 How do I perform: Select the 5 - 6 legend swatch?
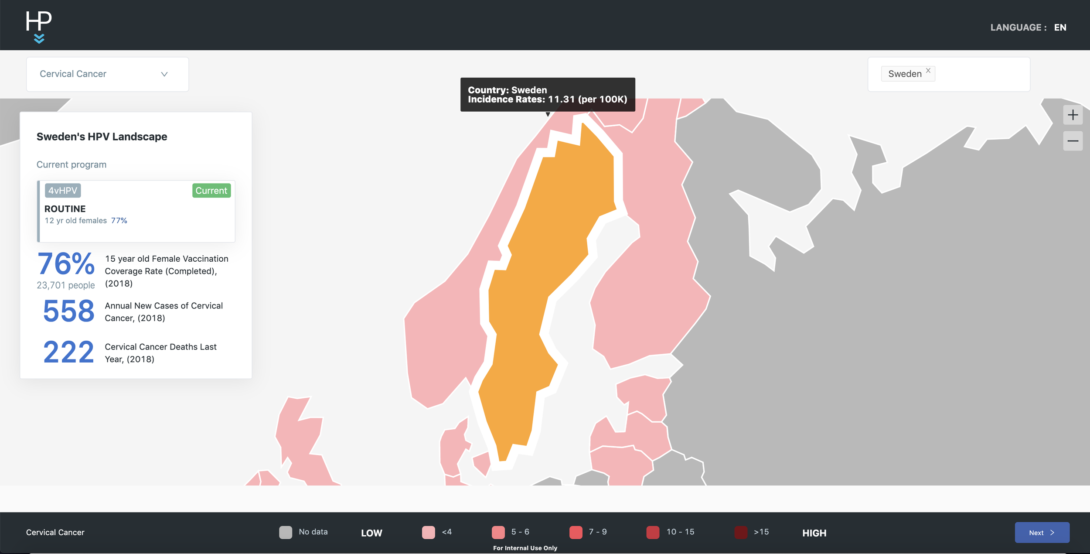498,532
